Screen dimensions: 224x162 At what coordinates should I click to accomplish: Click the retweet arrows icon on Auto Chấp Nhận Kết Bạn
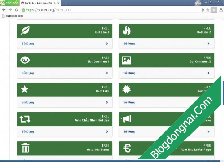(25, 119)
